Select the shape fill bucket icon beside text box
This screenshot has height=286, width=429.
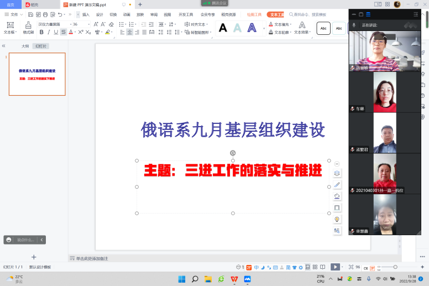pyautogui.click(x=337, y=196)
